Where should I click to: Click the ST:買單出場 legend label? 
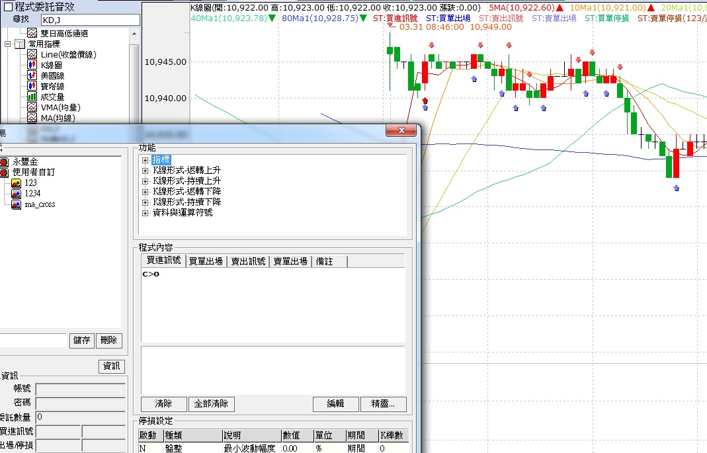click(448, 19)
